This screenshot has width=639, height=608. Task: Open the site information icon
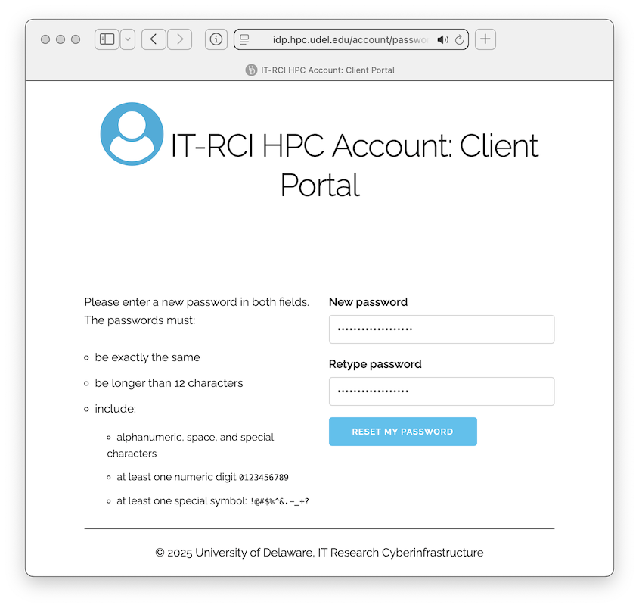coord(216,39)
